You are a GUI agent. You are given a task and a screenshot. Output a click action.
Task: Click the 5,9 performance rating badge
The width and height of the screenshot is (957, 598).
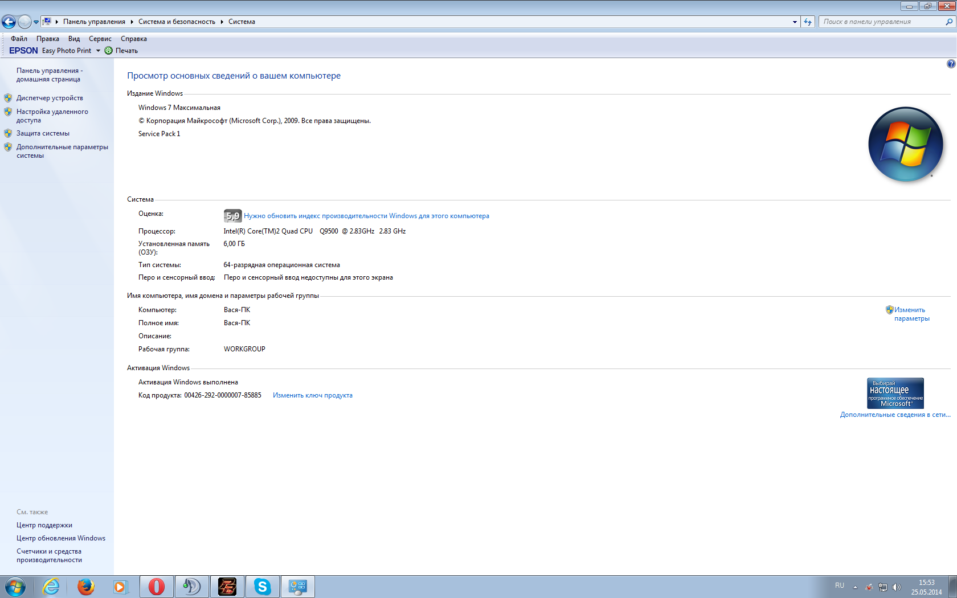coord(232,216)
